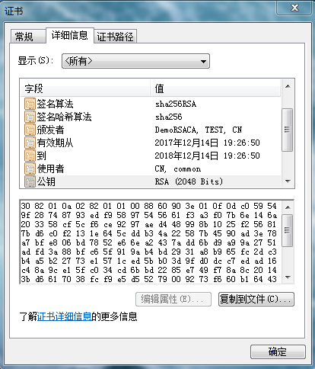Select the 公钥 field icon
This screenshot has height=369, width=315.
tap(30, 181)
